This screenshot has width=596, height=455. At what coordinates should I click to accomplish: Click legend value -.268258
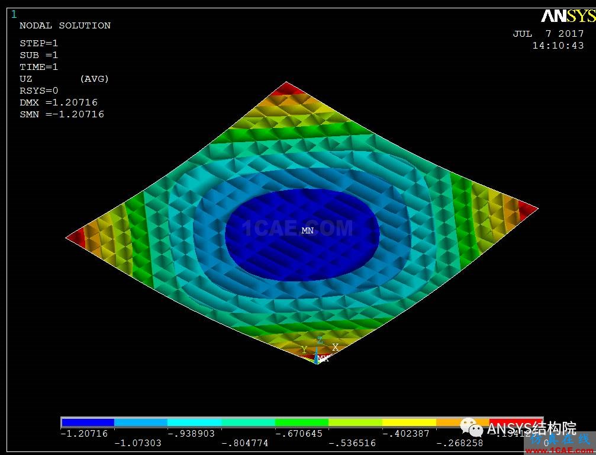(459, 443)
